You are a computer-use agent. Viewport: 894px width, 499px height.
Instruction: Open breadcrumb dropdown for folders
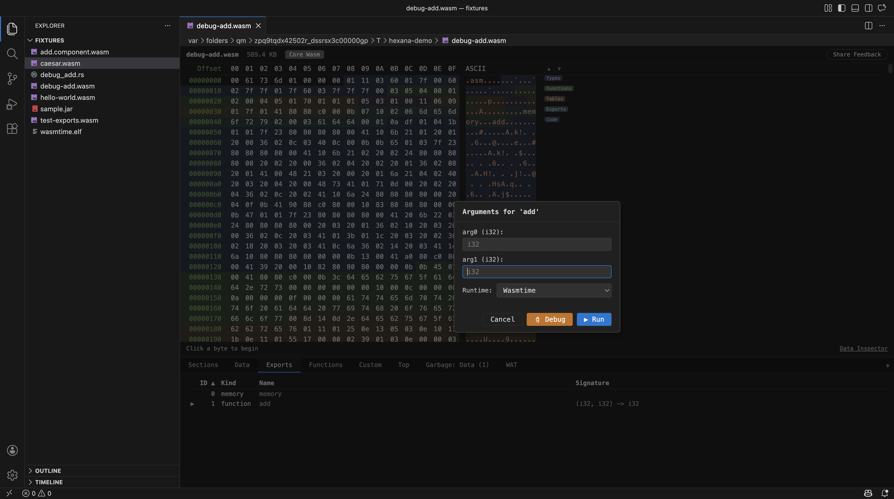pyautogui.click(x=217, y=41)
